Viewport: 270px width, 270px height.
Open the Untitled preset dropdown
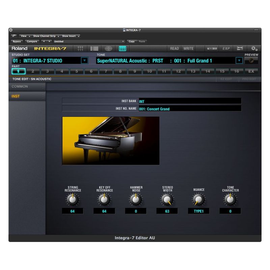89,41
